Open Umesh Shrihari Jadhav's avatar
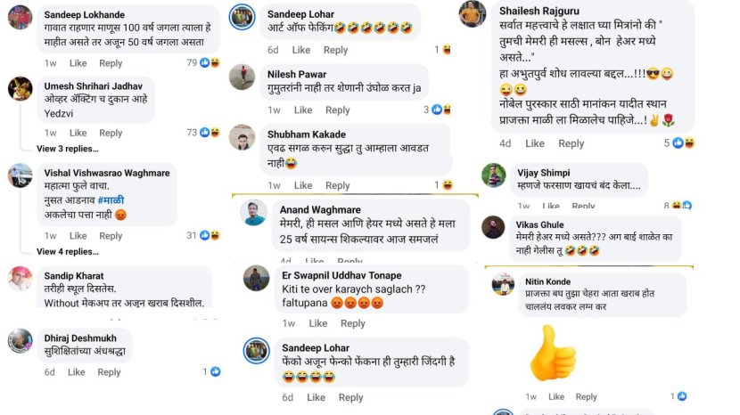The image size is (740, 415). [x=20, y=89]
